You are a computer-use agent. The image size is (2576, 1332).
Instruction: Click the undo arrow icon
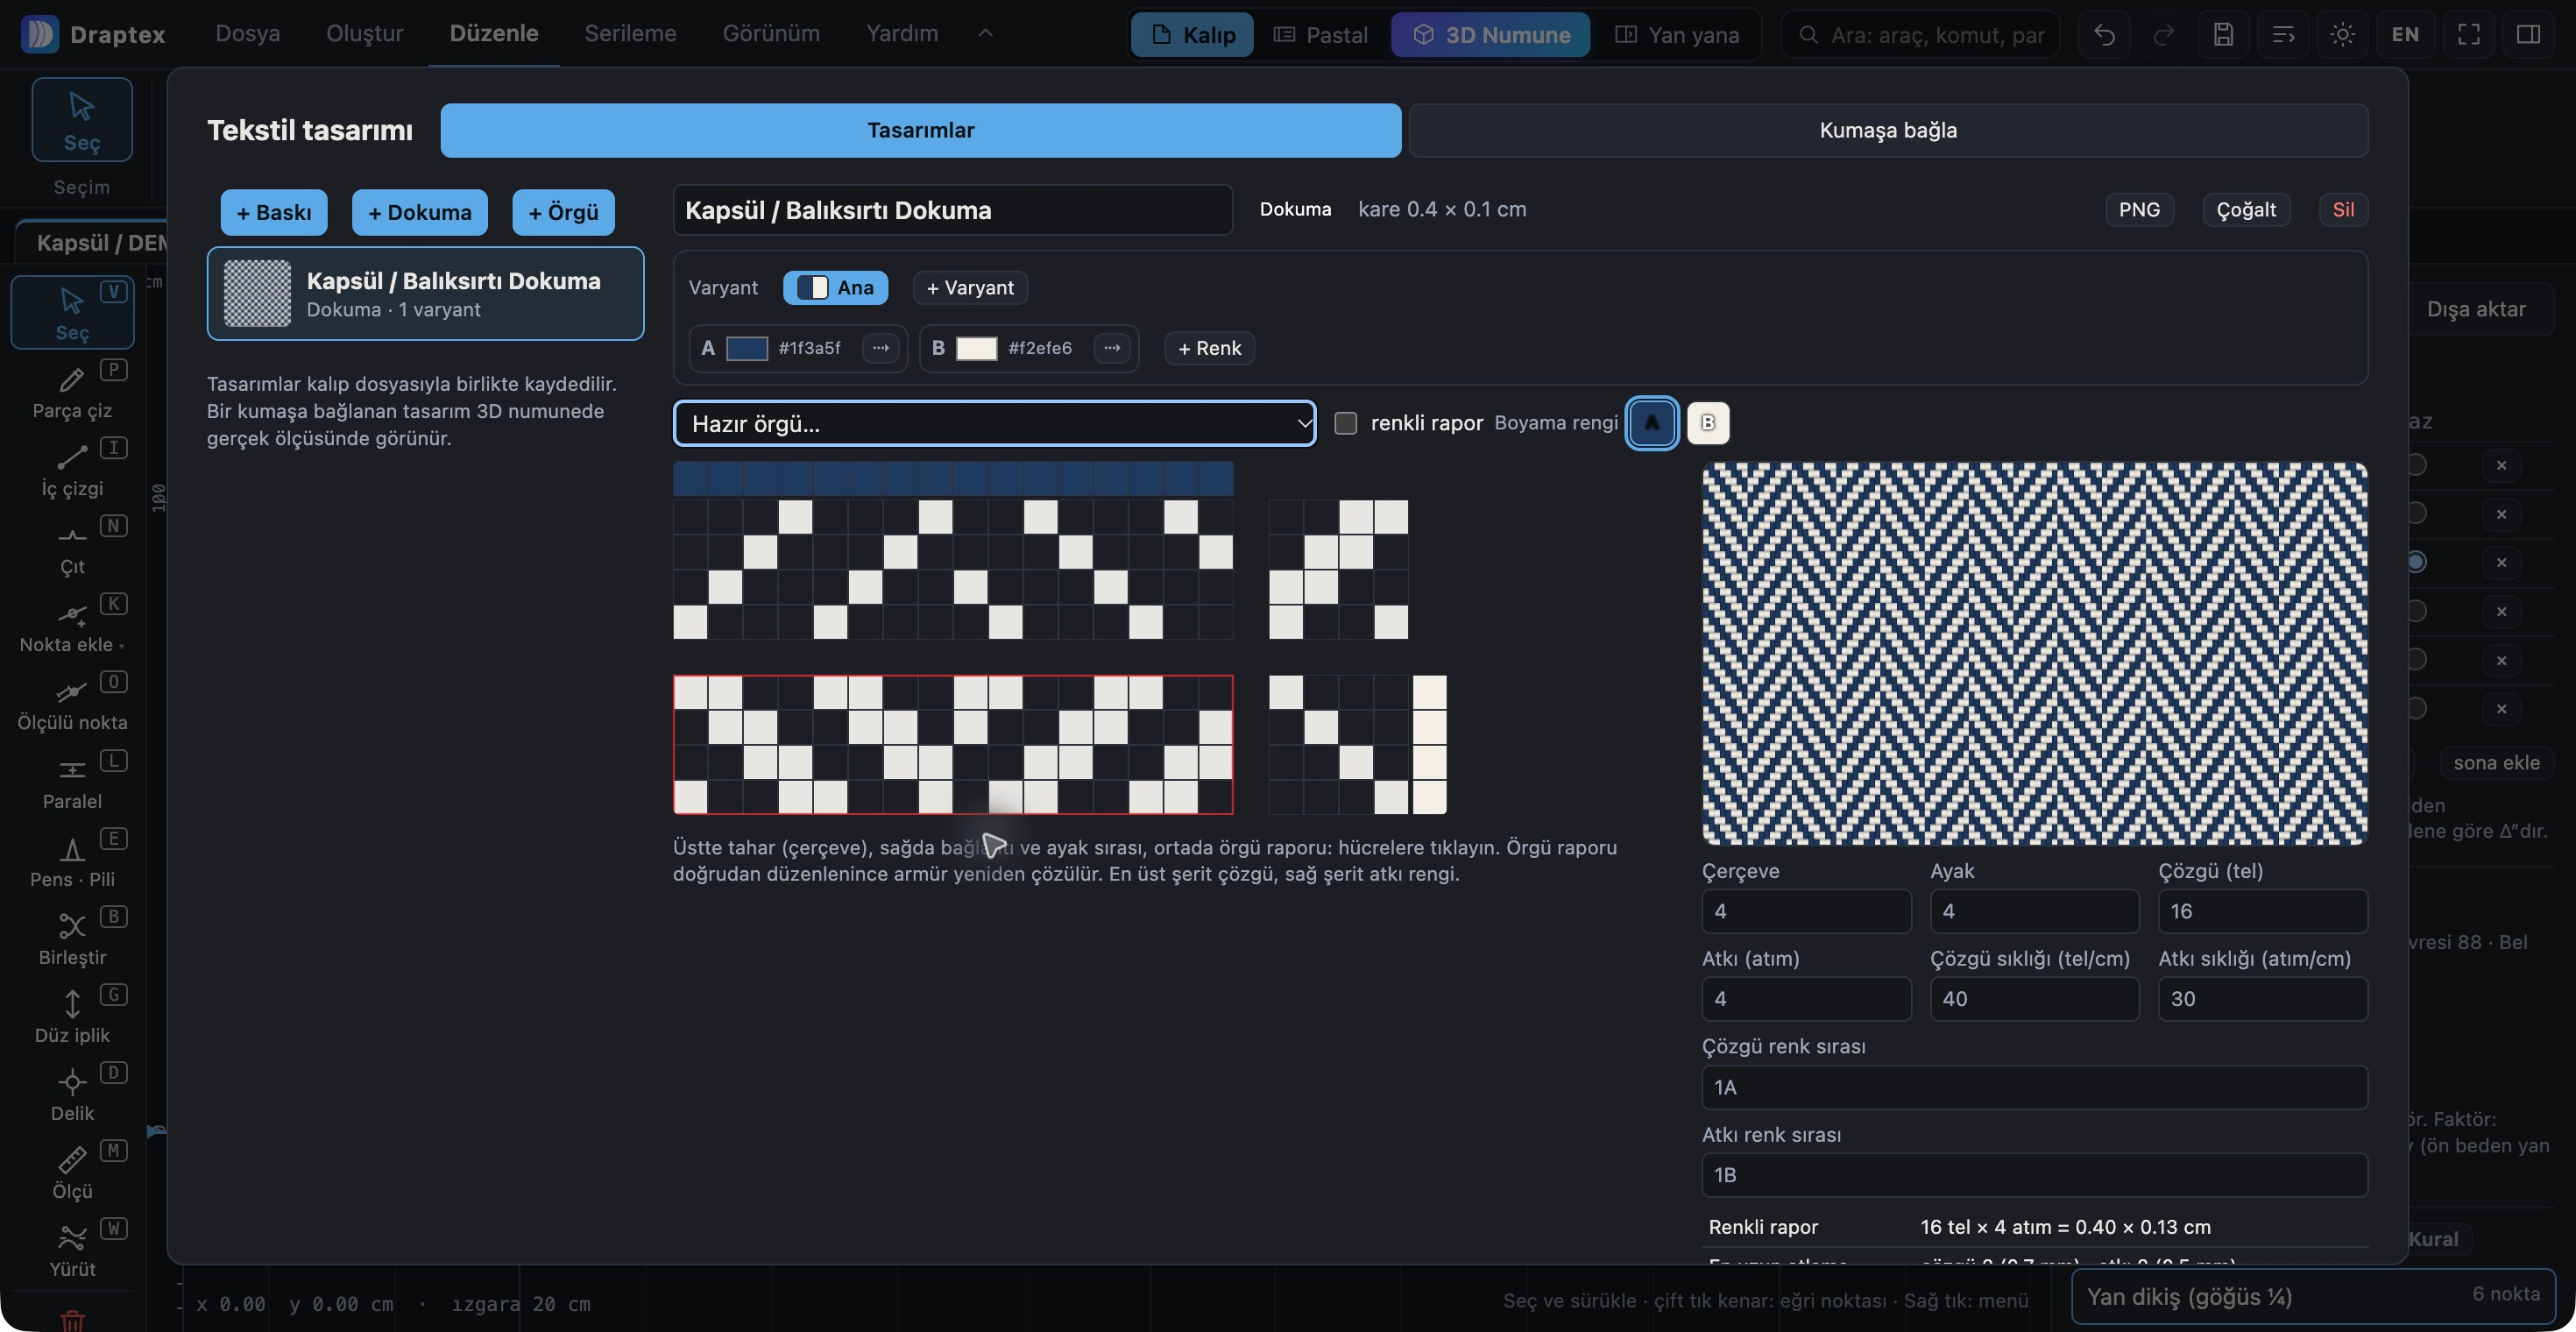(x=2104, y=35)
